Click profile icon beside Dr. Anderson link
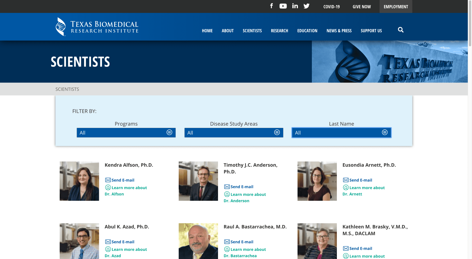 click(227, 194)
